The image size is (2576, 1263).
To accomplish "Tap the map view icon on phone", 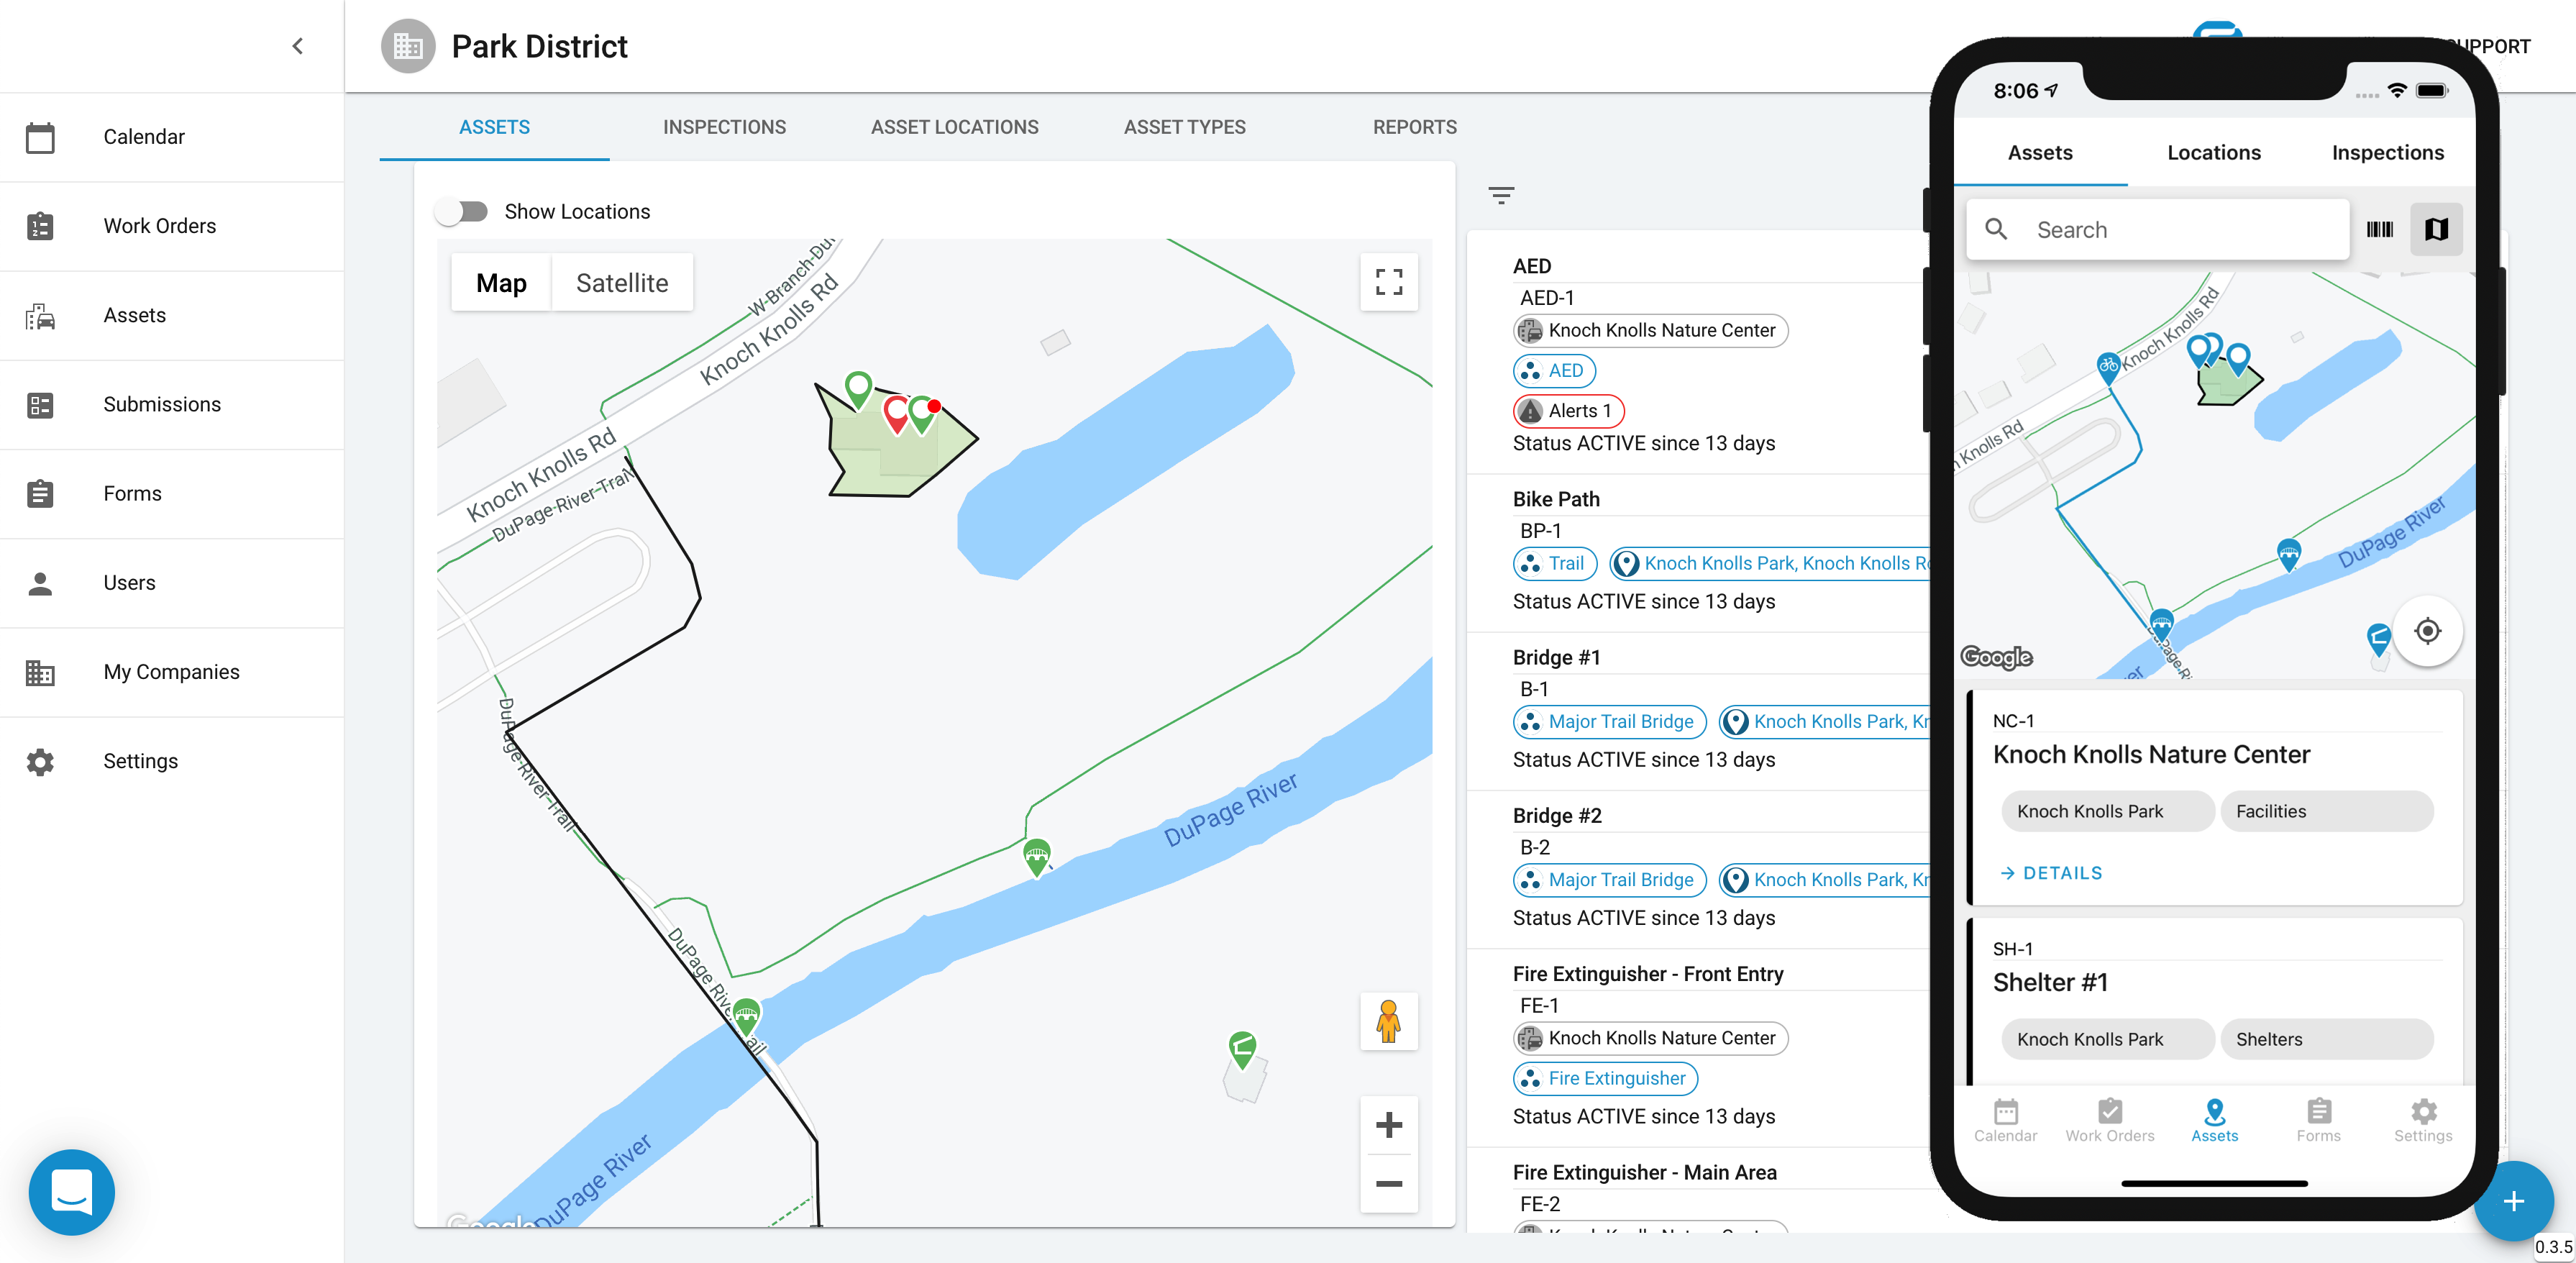I will point(2436,230).
